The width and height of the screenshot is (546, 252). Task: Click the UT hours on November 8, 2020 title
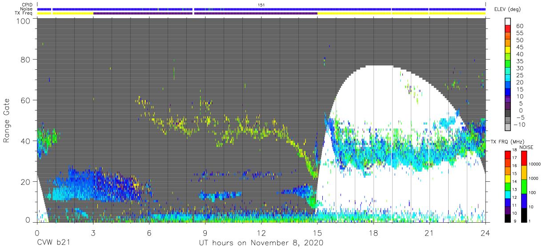tap(261, 243)
